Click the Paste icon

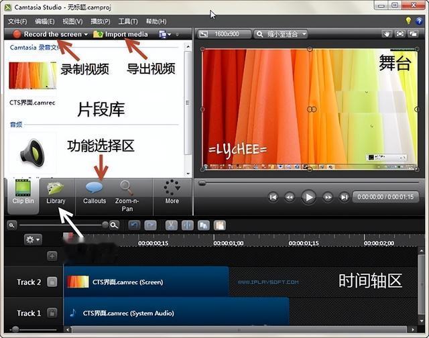tap(220, 225)
